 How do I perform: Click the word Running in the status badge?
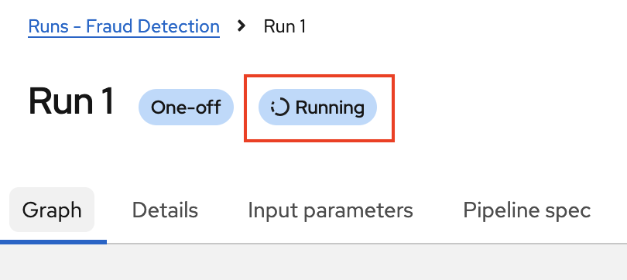330,108
